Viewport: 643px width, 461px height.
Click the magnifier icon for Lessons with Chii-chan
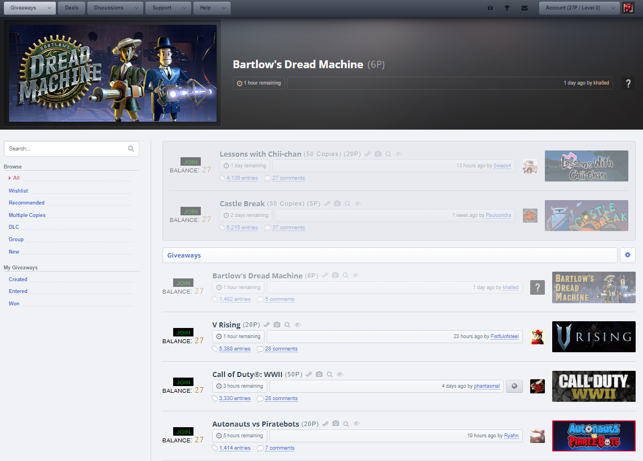[x=389, y=154]
